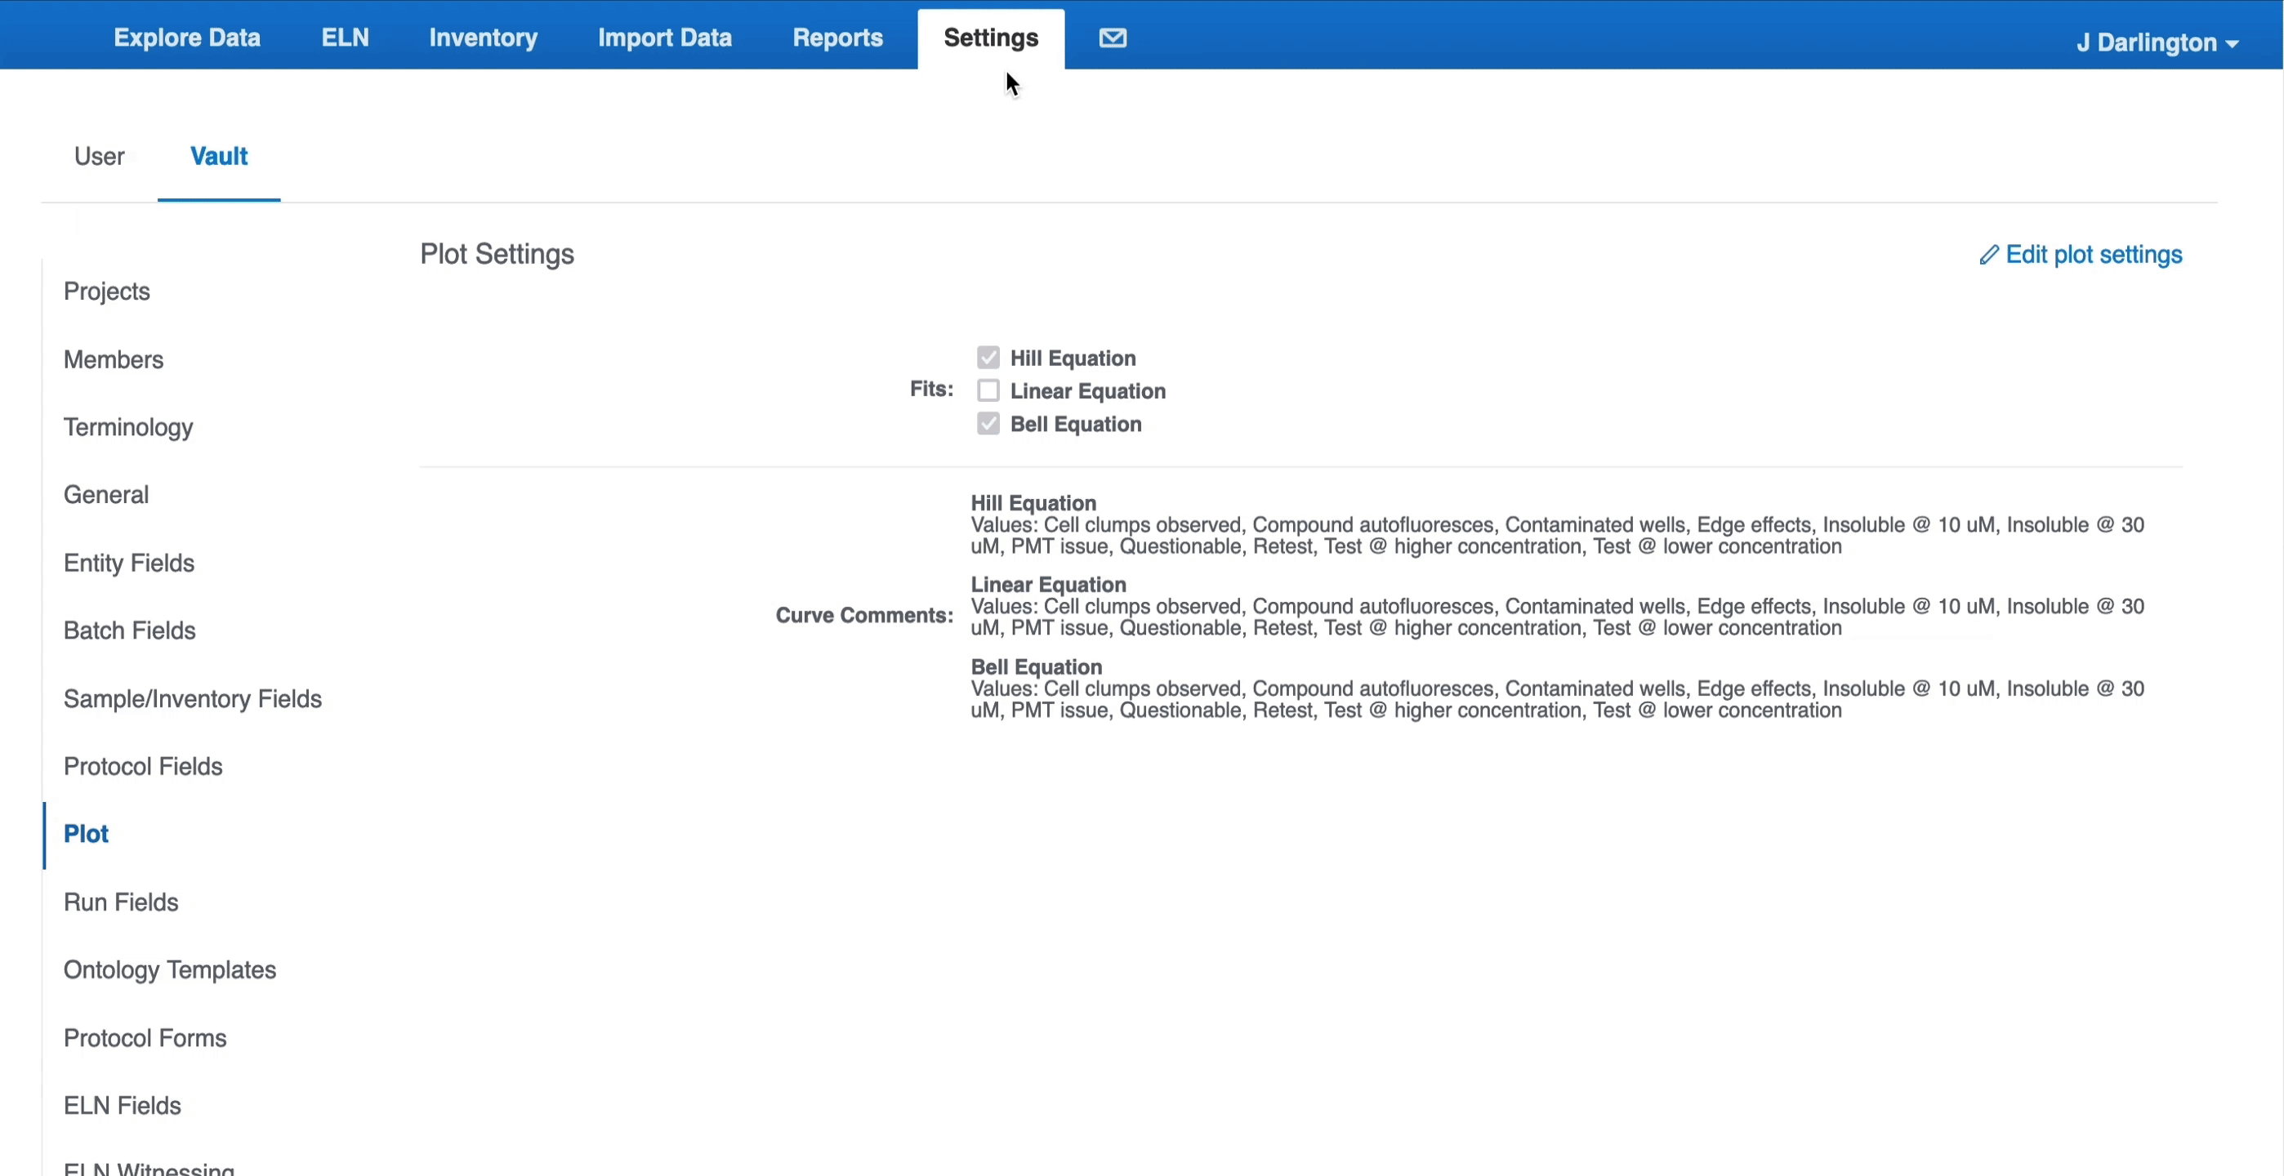2284x1176 pixels.
Task: Select the Vault settings tab
Action: tap(219, 156)
